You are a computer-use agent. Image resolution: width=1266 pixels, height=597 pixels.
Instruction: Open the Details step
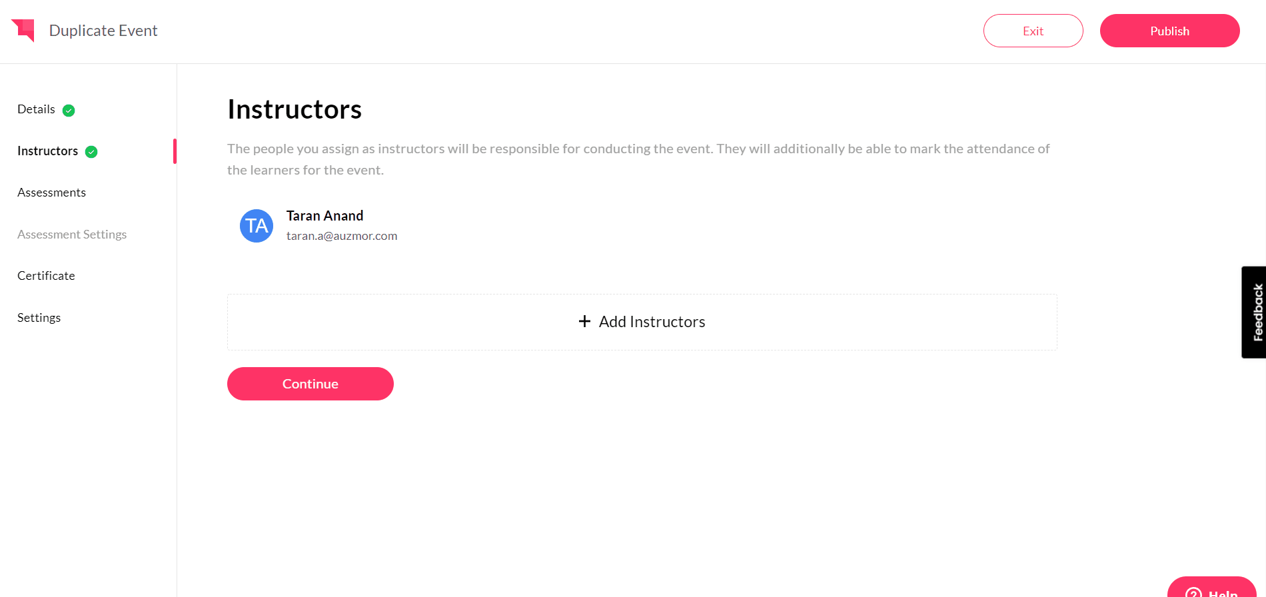[36, 109]
